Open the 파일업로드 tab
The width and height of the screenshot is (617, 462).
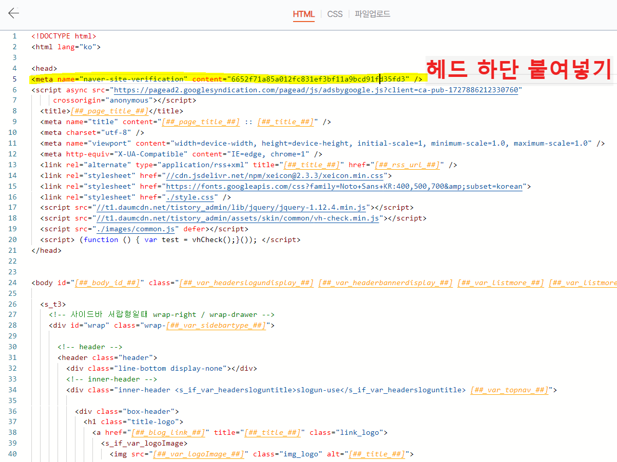click(372, 14)
